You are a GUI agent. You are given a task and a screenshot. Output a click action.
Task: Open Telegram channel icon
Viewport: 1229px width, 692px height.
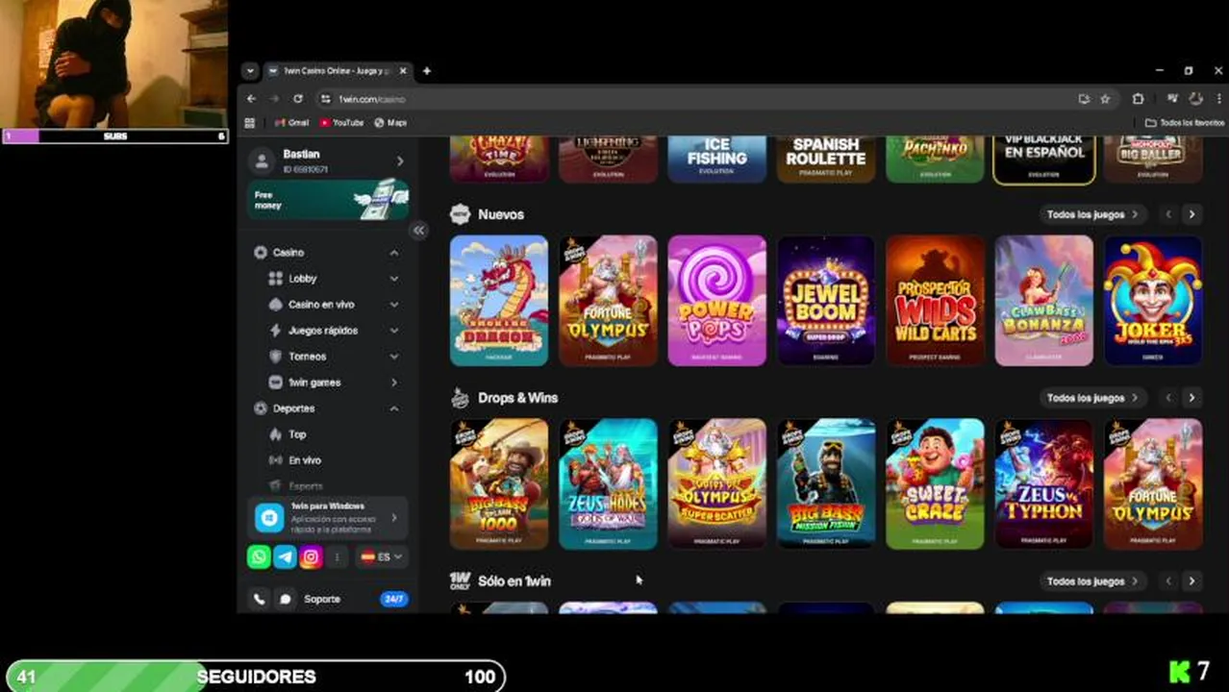(285, 556)
